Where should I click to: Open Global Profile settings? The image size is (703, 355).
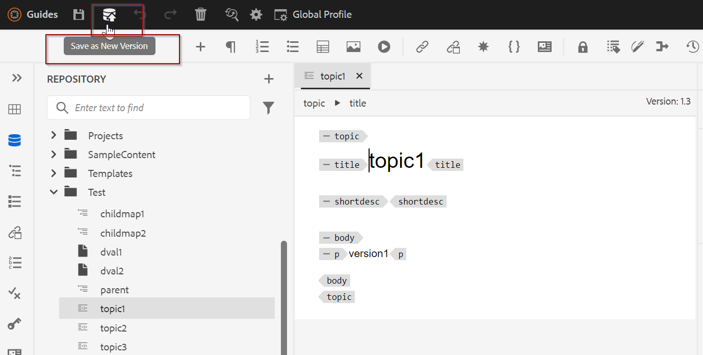313,14
